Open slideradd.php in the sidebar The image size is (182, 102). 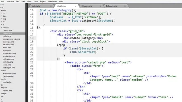pos(8,59)
